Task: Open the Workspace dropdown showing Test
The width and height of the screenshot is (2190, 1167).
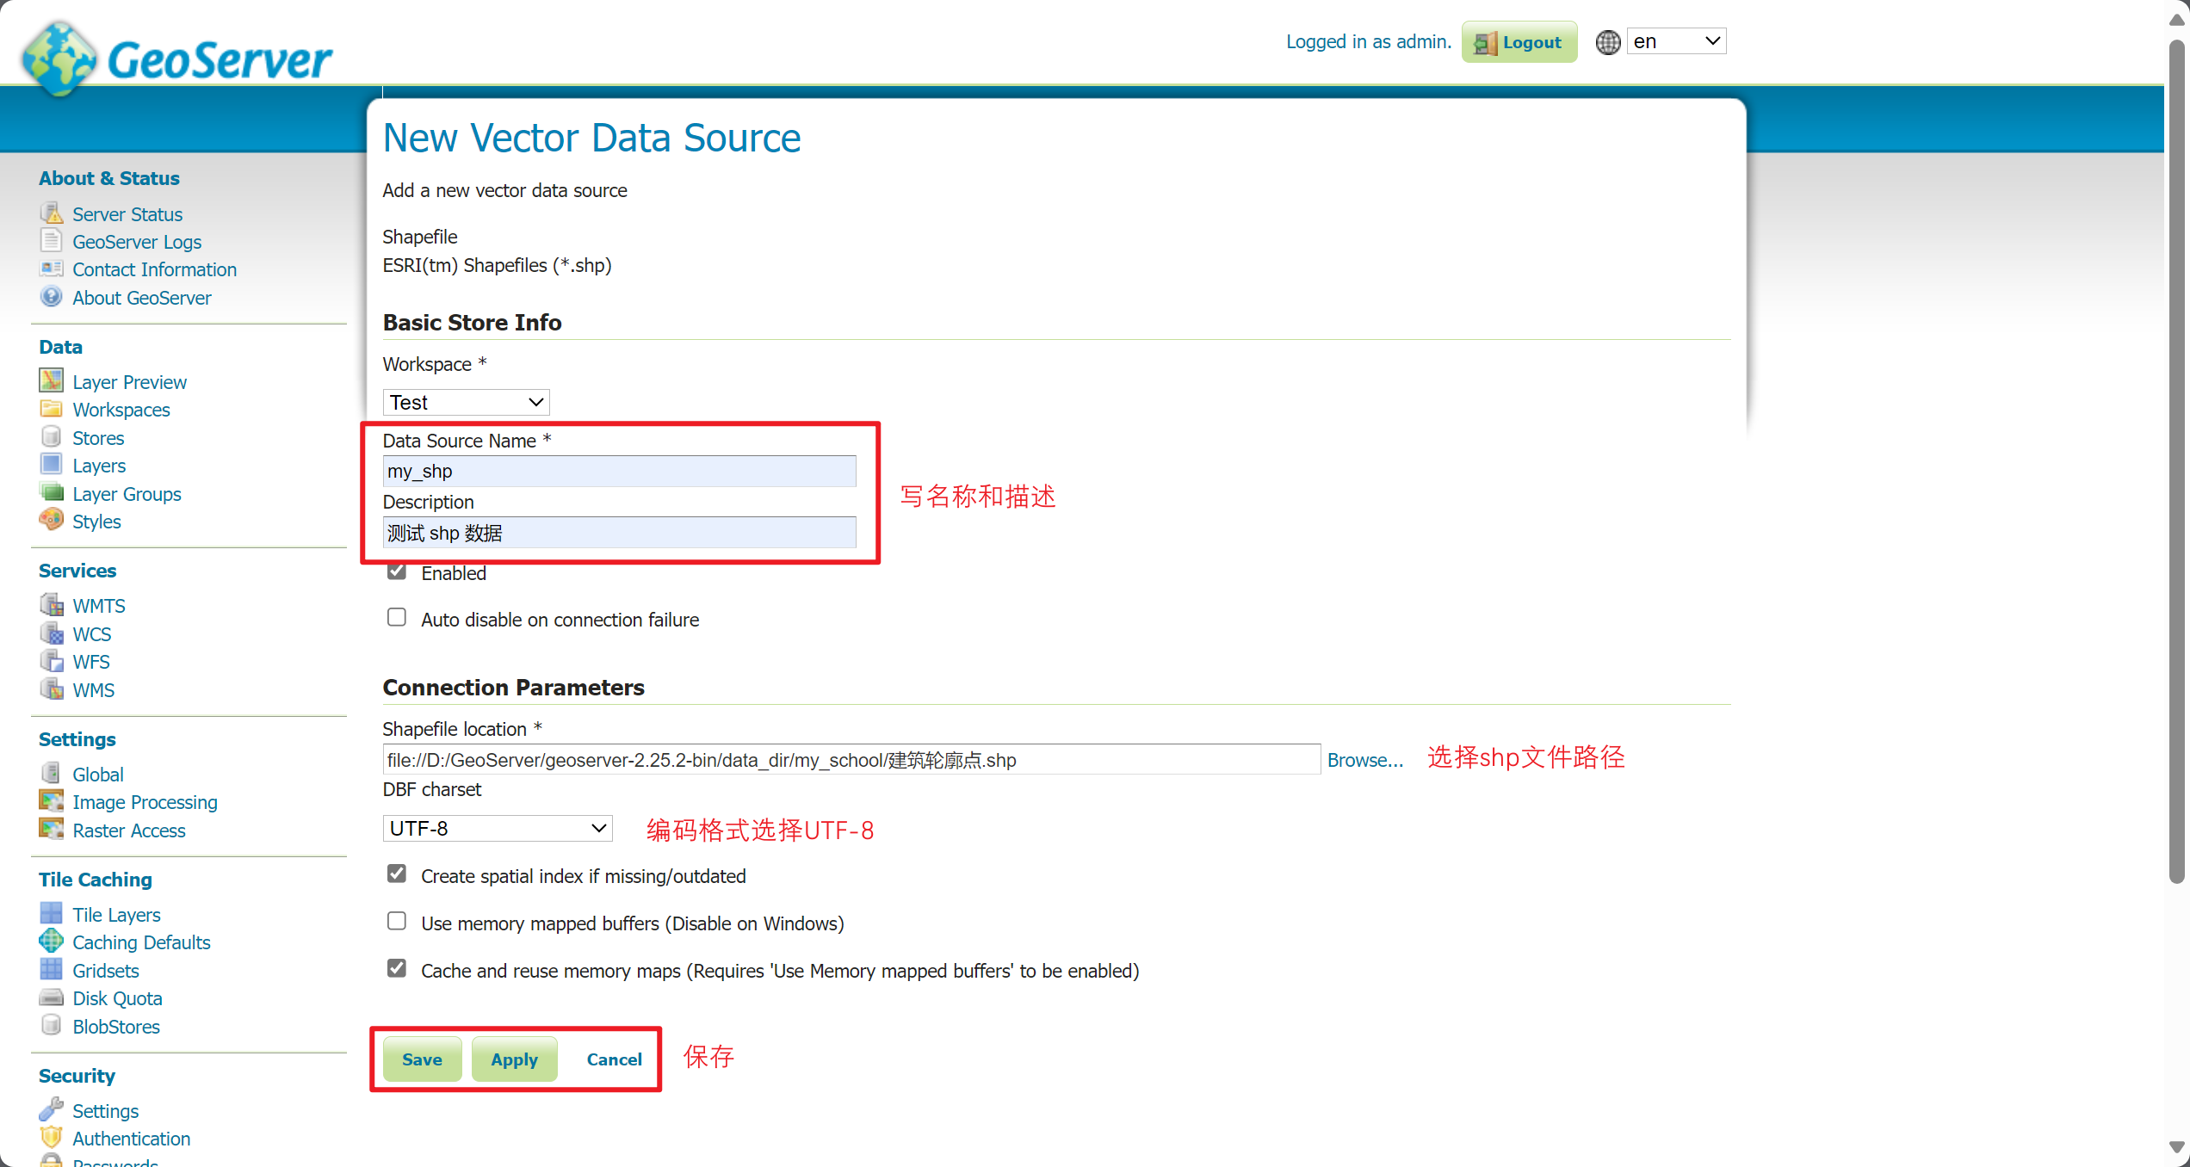Action: coord(466,403)
